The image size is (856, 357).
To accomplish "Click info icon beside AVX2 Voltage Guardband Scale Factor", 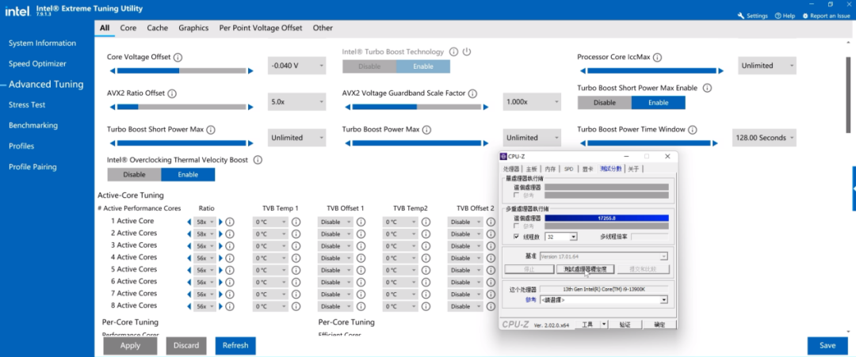I will (x=472, y=93).
